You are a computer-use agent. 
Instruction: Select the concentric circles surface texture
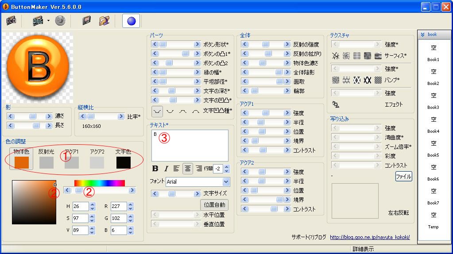click(x=368, y=56)
